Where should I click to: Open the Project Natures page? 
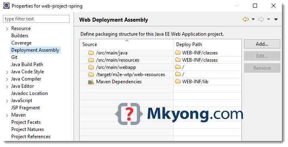[27, 129]
